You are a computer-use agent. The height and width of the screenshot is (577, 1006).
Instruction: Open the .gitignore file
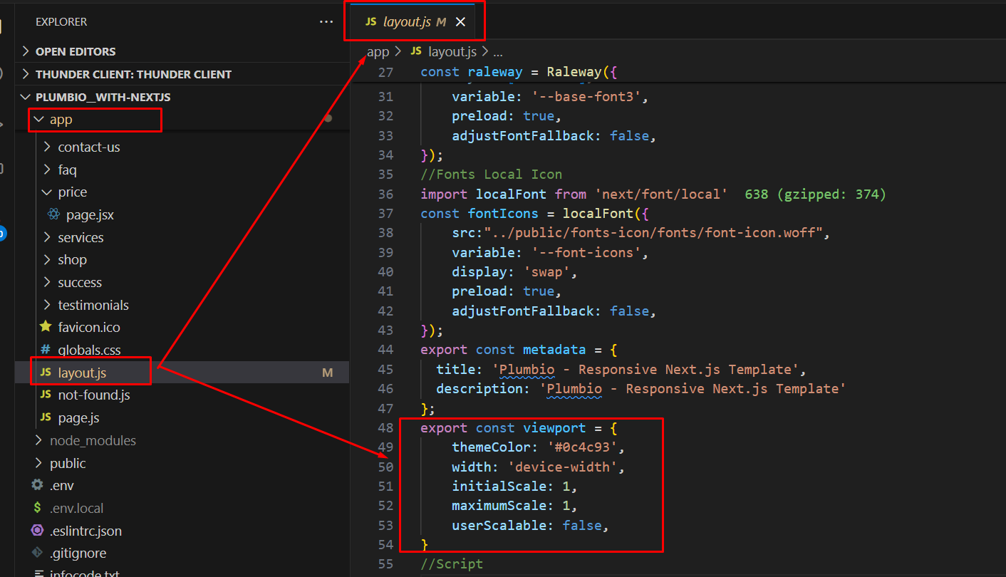pyautogui.click(x=78, y=553)
